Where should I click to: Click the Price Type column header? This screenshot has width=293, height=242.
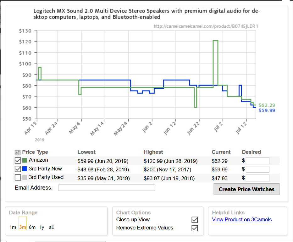tap(35, 152)
